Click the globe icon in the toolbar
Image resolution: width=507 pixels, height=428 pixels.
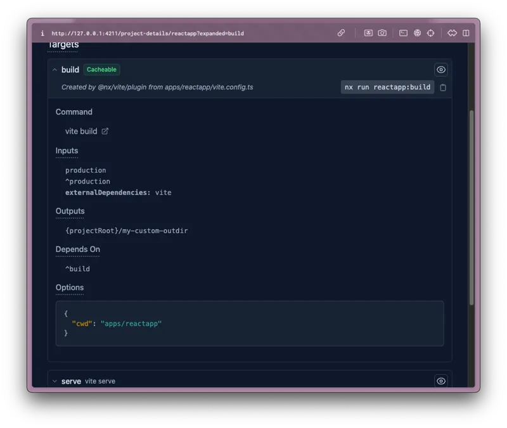pos(417,33)
